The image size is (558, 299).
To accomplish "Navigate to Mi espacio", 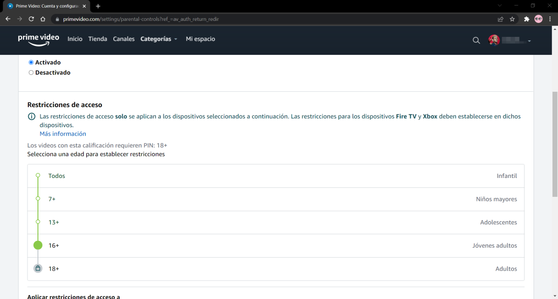I will tap(200, 39).
